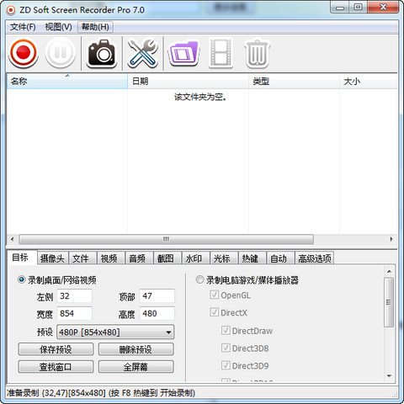Toggle the DirectDraw checkbox

(x=226, y=331)
